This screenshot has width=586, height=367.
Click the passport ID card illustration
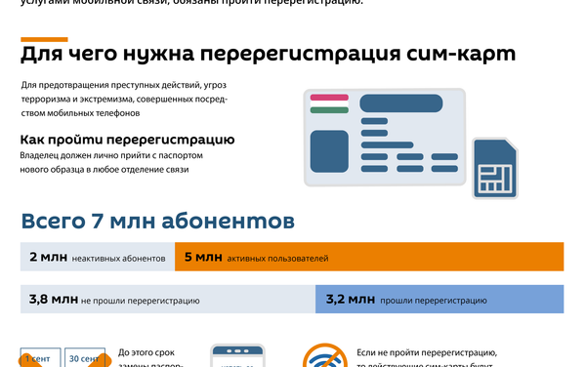[385, 138]
